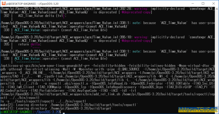The image size is (219, 114).
Task: Click the '-fvisibility=hidden' flag
Action: coord(109,66)
